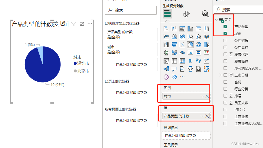Select the area chart visual
The image size is (263, 148).
coord(174,37)
